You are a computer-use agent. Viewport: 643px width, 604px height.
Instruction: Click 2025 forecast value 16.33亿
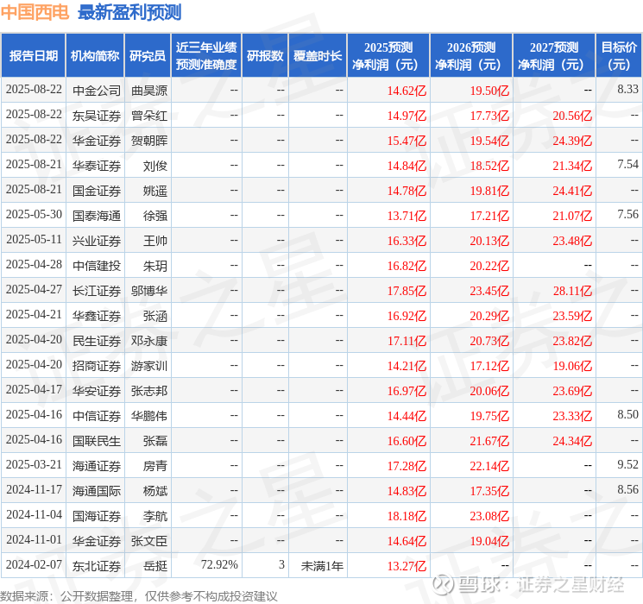tap(407, 241)
